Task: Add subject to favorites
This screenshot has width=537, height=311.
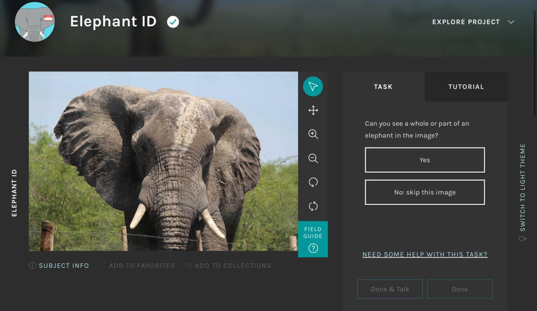Action: (x=137, y=266)
